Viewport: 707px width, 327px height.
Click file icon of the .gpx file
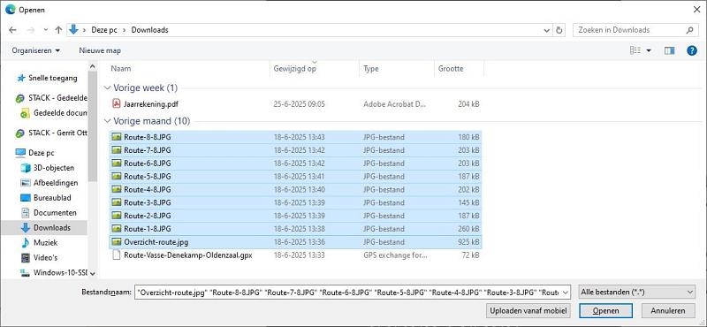pyautogui.click(x=117, y=255)
